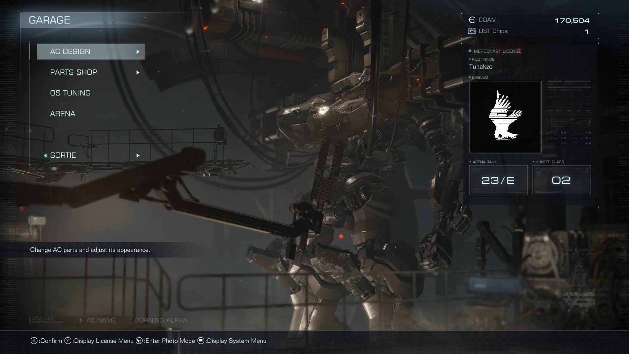Select ARENA in the garage menu

click(x=91, y=114)
